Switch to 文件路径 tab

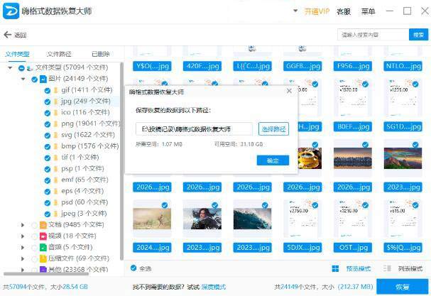click(59, 54)
